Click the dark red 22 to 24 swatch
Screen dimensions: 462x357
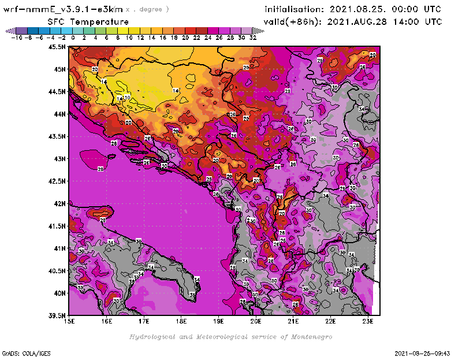(202, 31)
